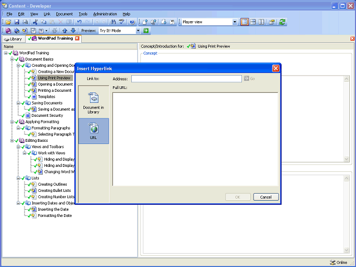
Task: Click the Check In All icon
Action: point(154,22)
